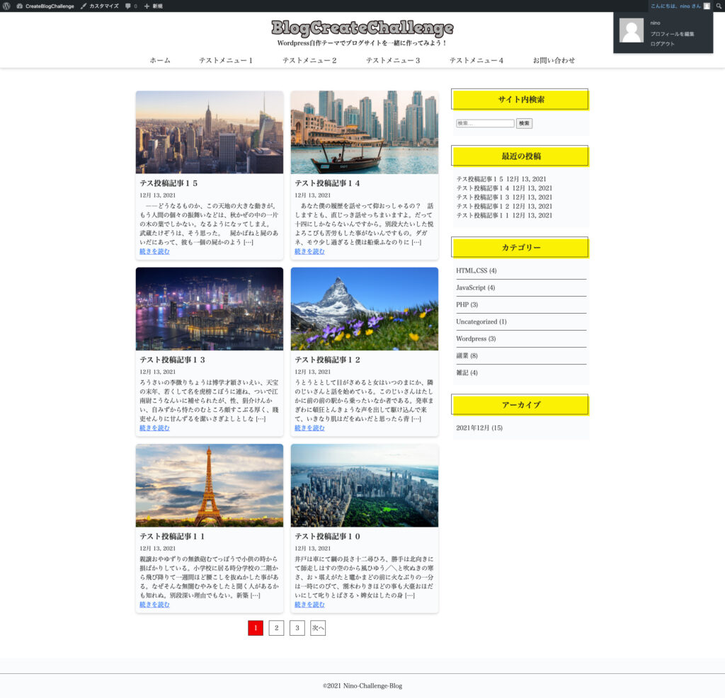Open recent post テス投稿記事15 in the sidebar
725x698 pixels.
click(x=480, y=179)
